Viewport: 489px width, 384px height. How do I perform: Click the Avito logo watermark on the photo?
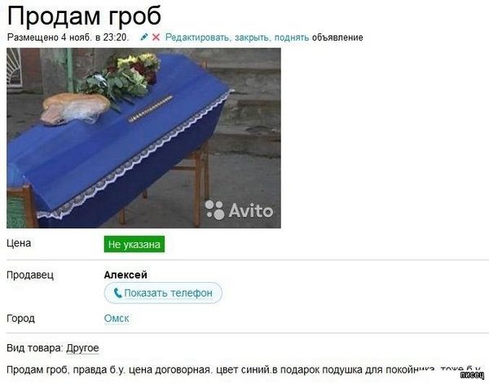click(239, 210)
